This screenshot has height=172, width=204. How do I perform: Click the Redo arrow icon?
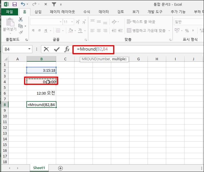pyautogui.click(x=34, y=4)
